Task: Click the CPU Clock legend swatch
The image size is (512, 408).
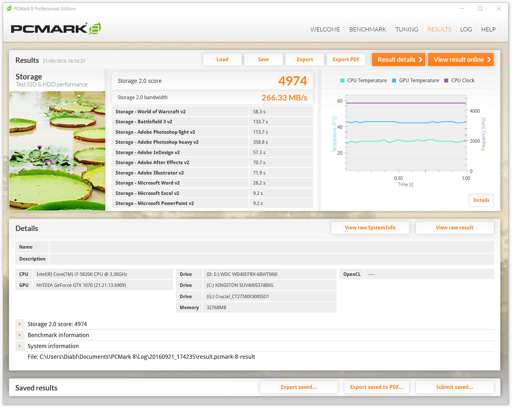Action: click(446, 81)
